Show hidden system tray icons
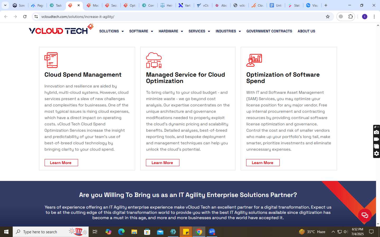The width and height of the screenshot is (380, 237). point(333,232)
